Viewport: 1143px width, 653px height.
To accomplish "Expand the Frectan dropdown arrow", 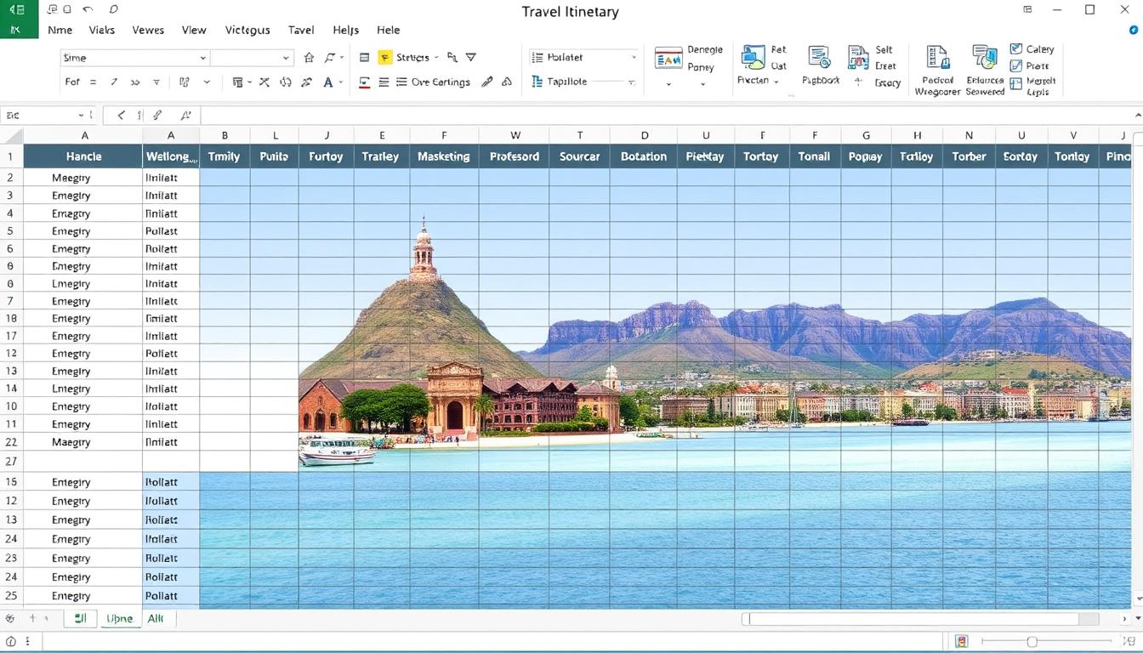I will (x=776, y=81).
